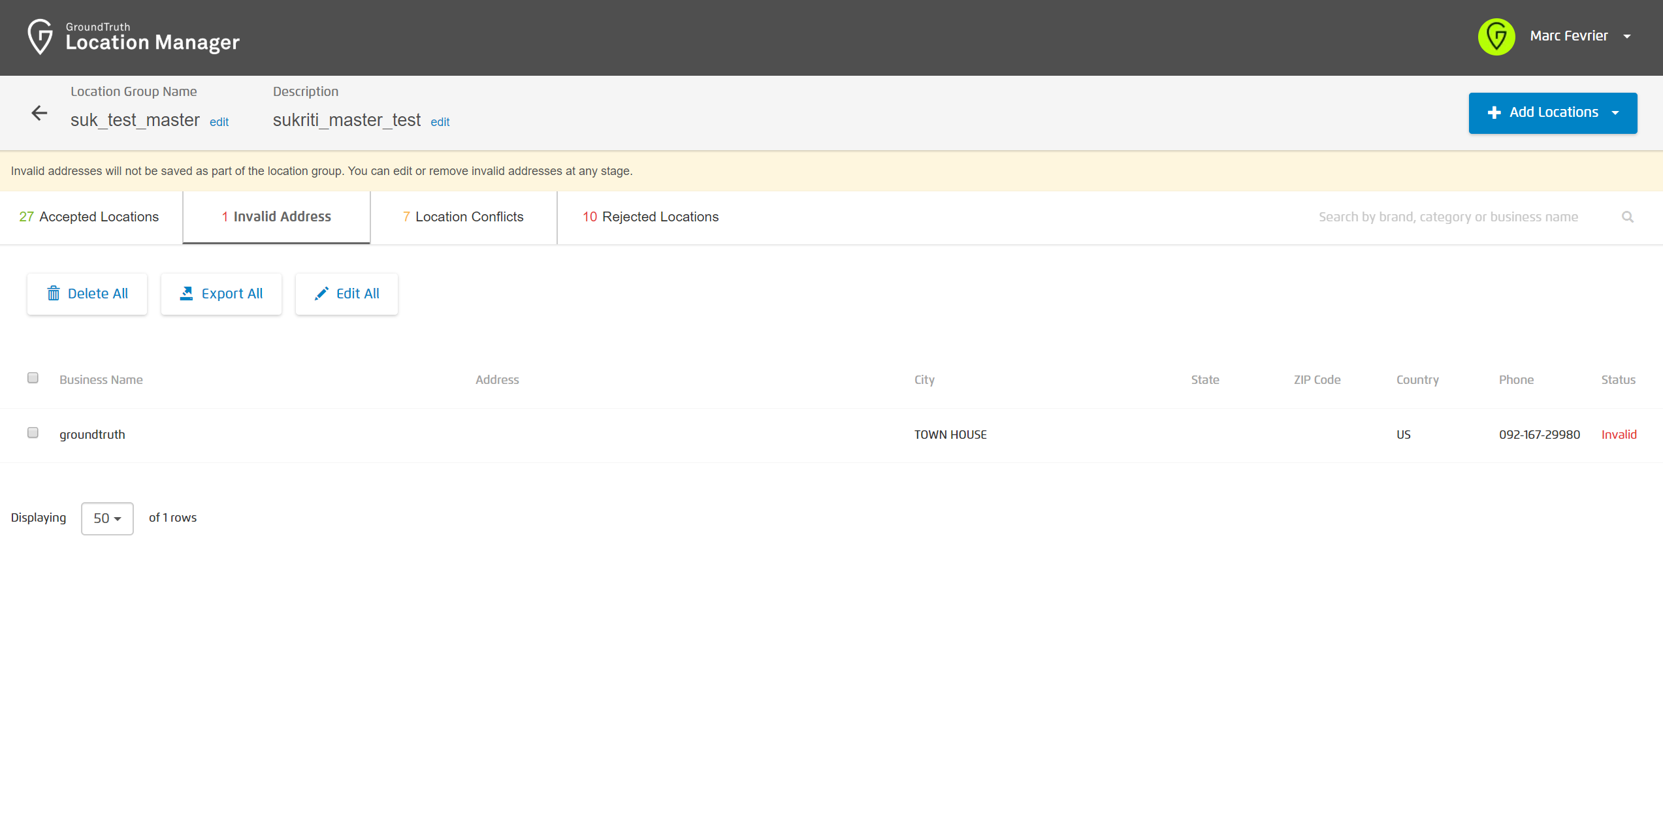This screenshot has width=1663, height=826.
Task: Click the back arrow icon
Action: point(39,114)
